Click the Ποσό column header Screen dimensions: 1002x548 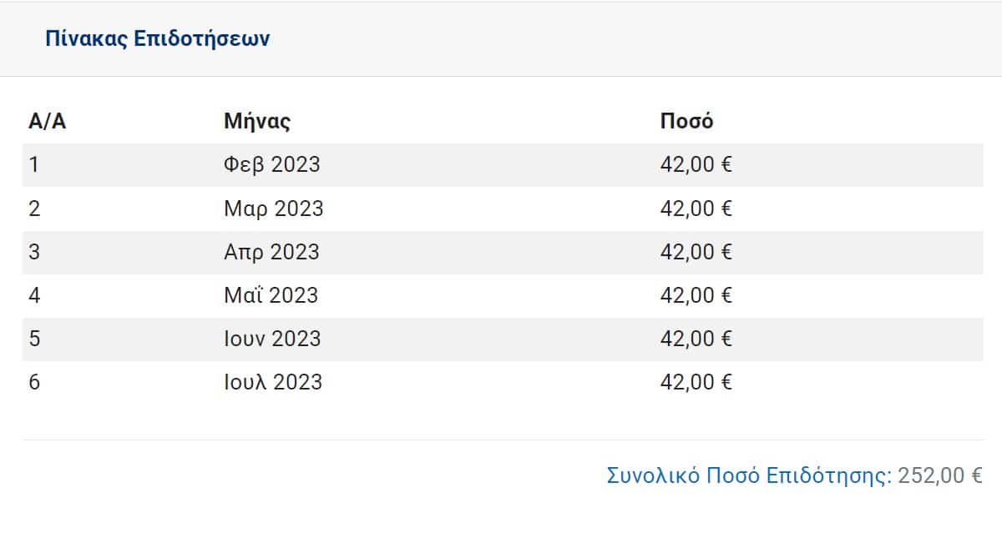[686, 122]
